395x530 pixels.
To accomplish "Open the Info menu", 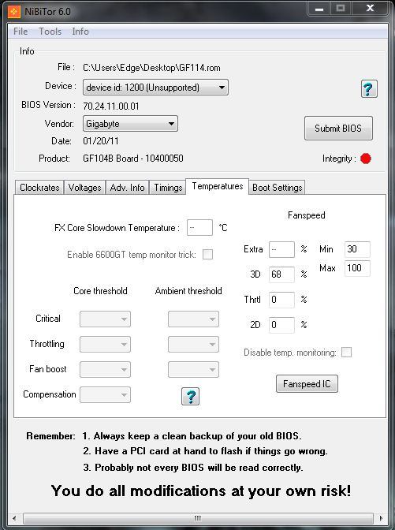I will click(80, 32).
